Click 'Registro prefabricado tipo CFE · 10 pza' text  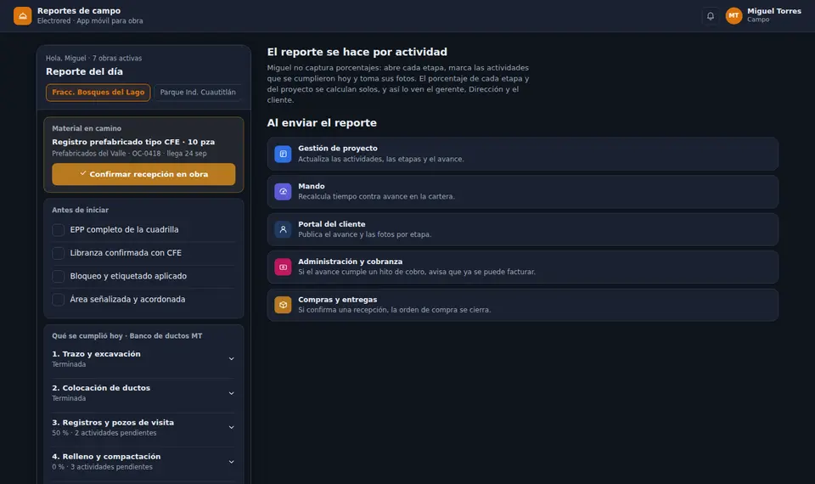click(x=133, y=142)
